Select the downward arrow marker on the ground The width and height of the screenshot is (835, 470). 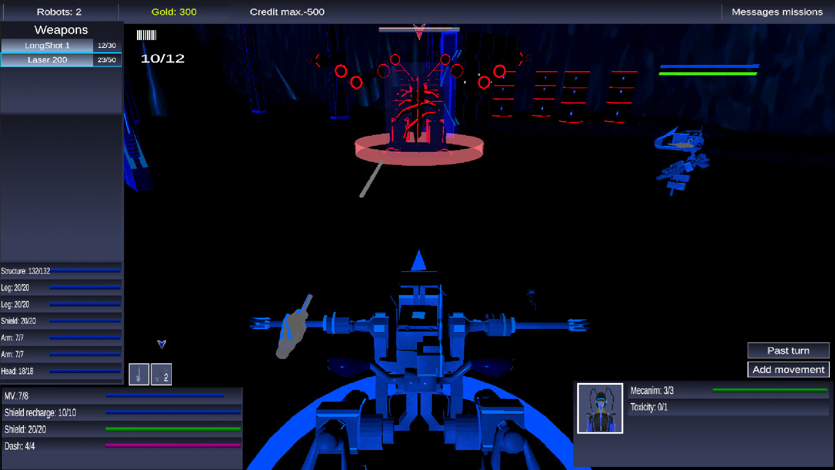[162, 344]
